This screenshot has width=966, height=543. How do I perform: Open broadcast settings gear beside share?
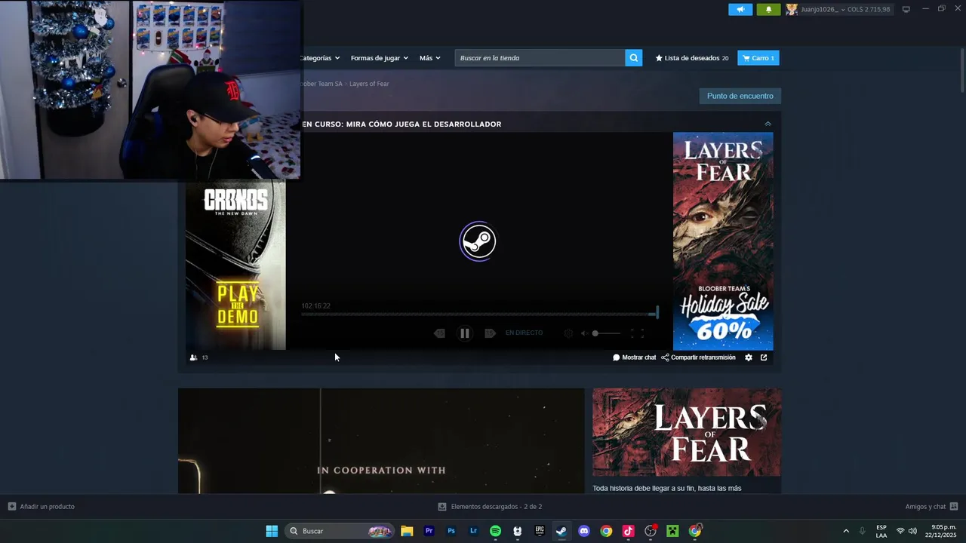(749, 357)
